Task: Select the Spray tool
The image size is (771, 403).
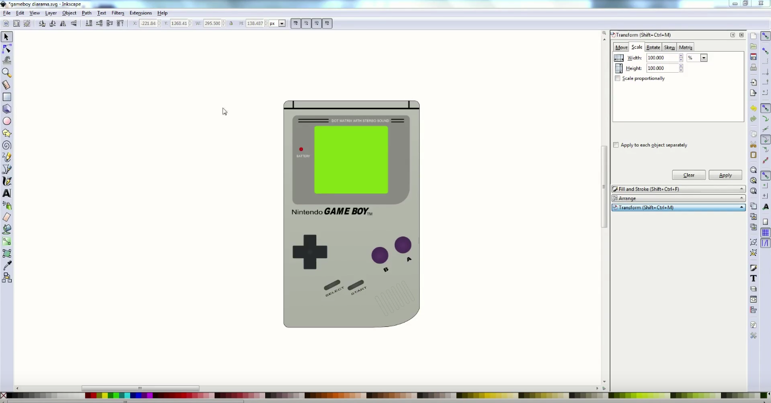Action: coord(7,205)
